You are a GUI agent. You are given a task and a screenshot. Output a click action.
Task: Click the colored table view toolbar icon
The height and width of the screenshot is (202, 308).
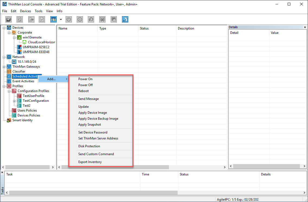click(x=53, y=19)
